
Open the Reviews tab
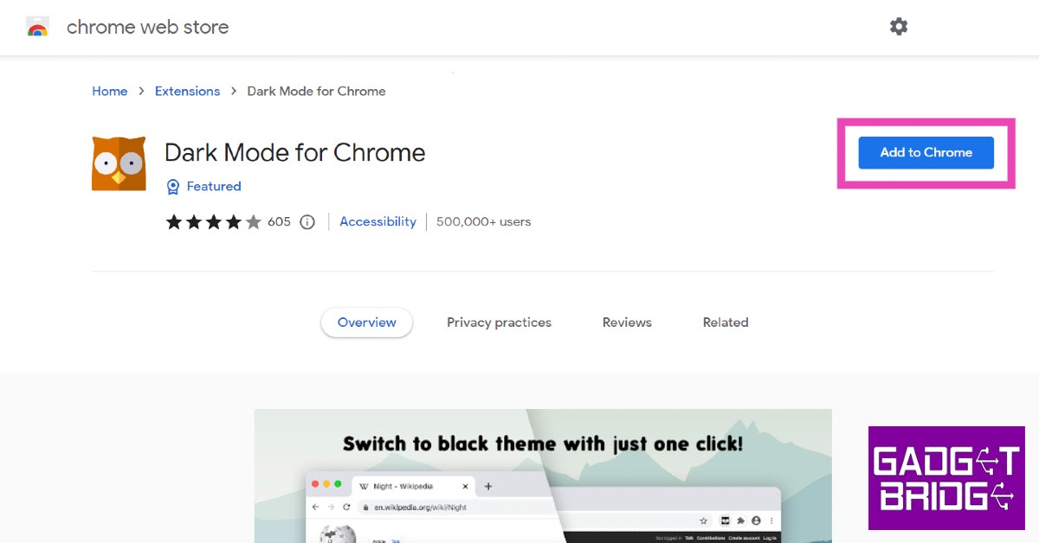(x=627, y=323)
